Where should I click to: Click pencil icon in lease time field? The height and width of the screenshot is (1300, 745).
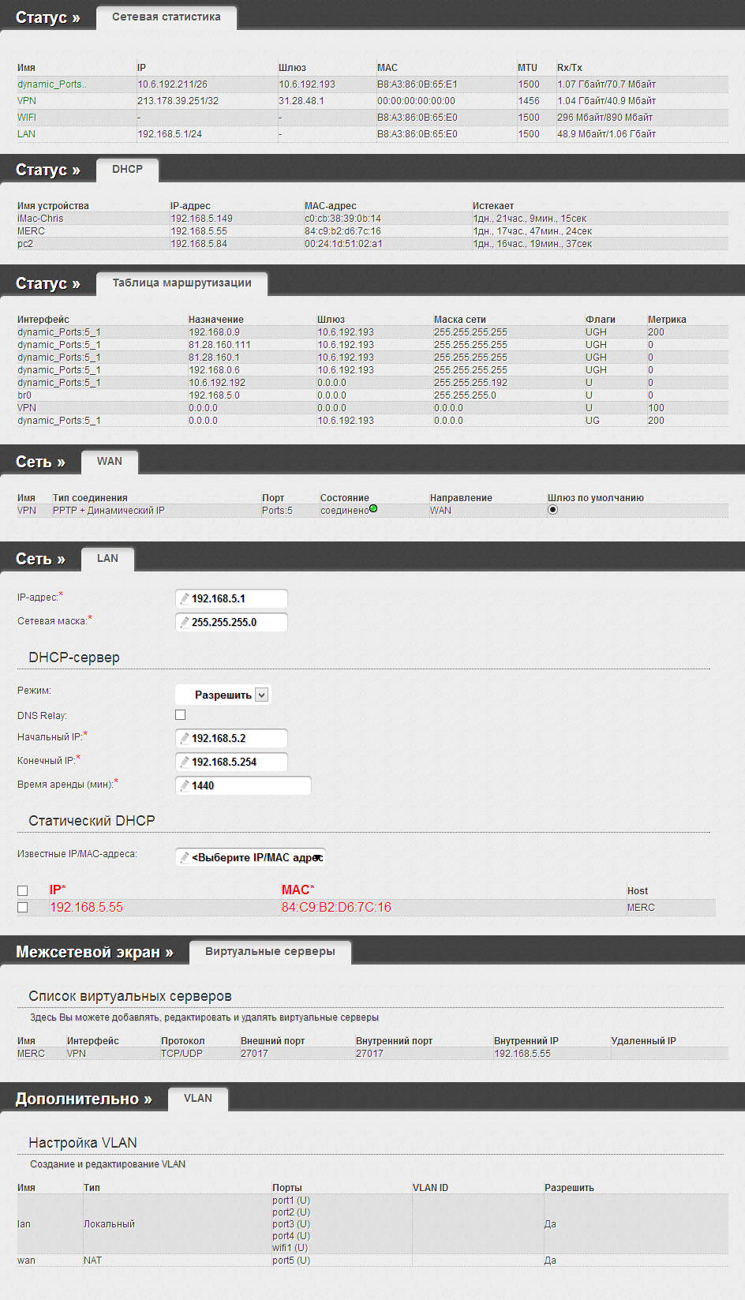pyautogui.click(x=185, y=785)
